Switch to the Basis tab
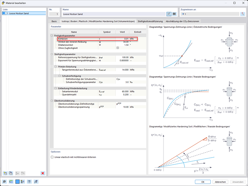 click(54, 21)
